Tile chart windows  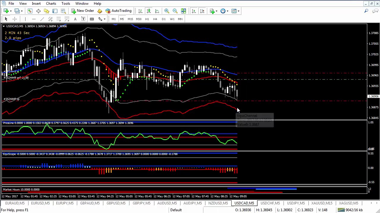coord(183,11)
